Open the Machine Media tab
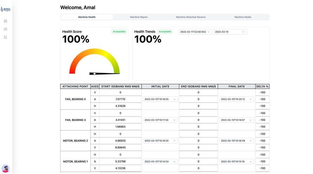 243,17
